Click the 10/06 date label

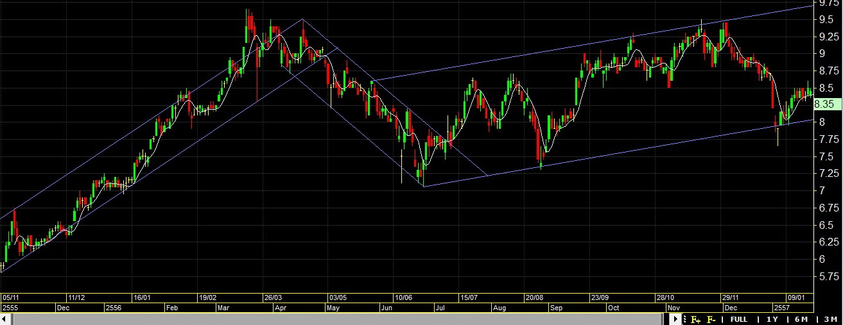click(404, 298)
